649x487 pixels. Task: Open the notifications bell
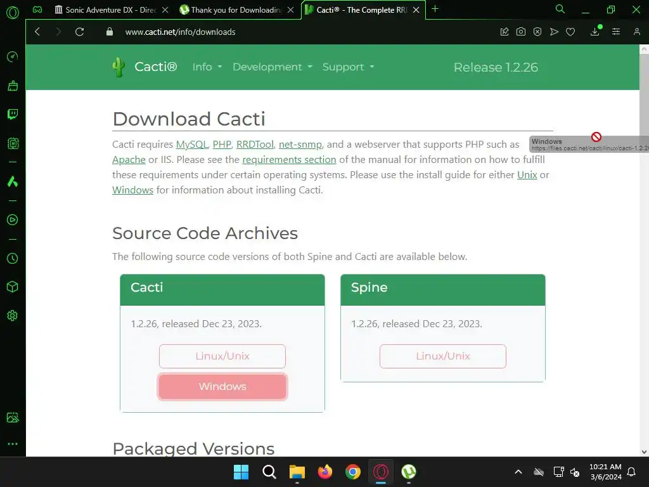pos(632,472)
